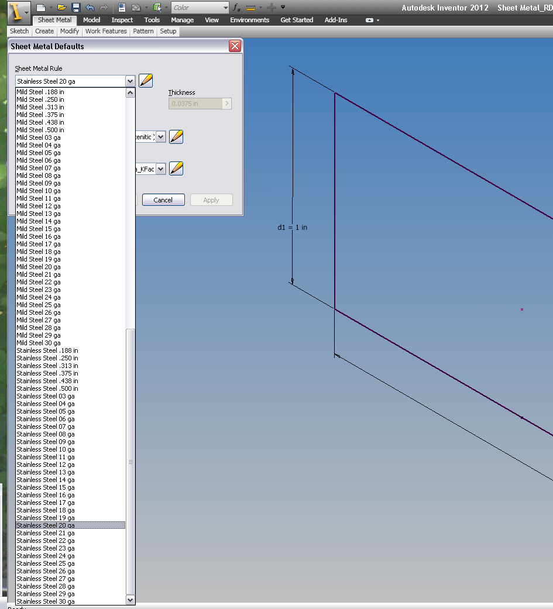Open the Parameters fx icon
This screenshot has height=609, width=553.
236,8
